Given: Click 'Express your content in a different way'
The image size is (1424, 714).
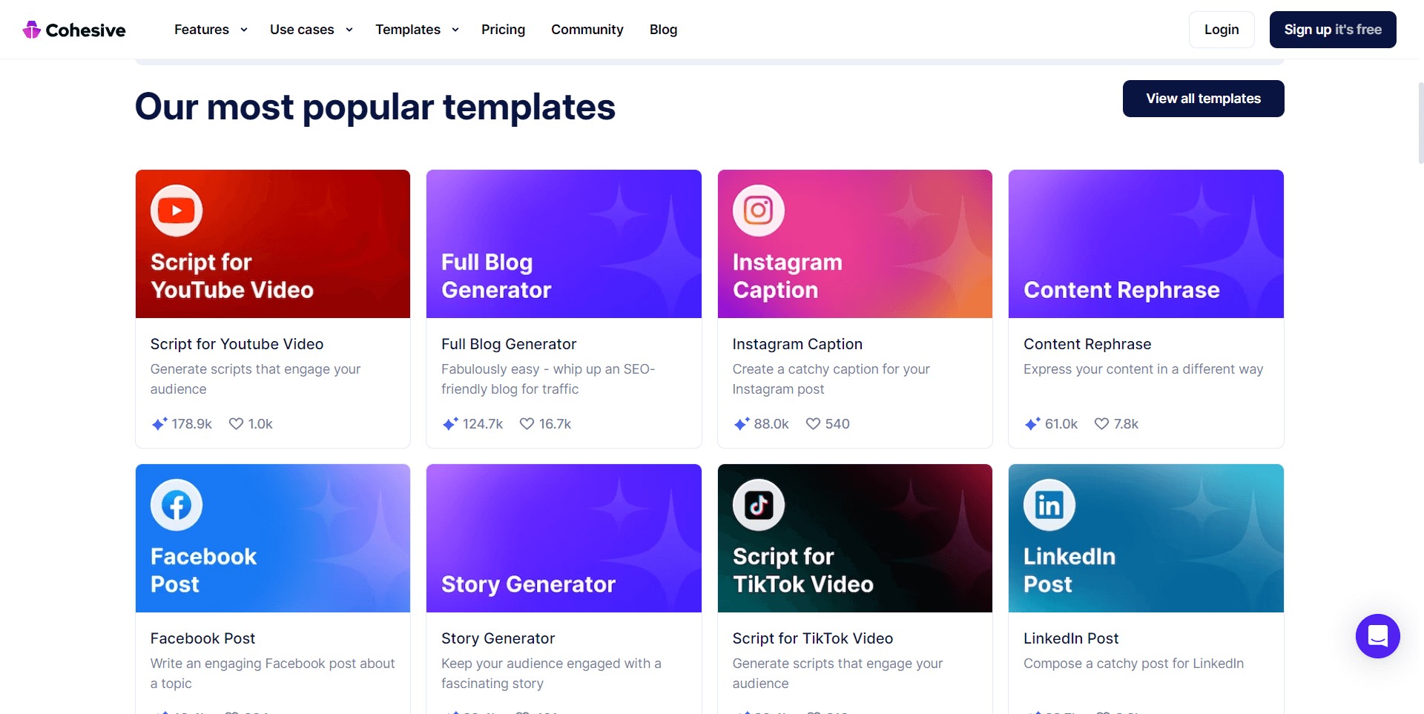Looking at the screenshot, I should coord(1143,369).
